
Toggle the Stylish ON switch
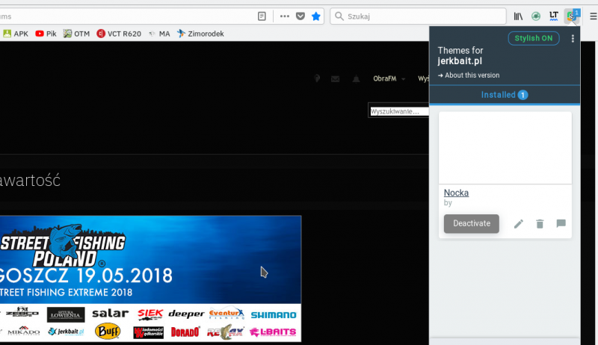click(534, 38)
